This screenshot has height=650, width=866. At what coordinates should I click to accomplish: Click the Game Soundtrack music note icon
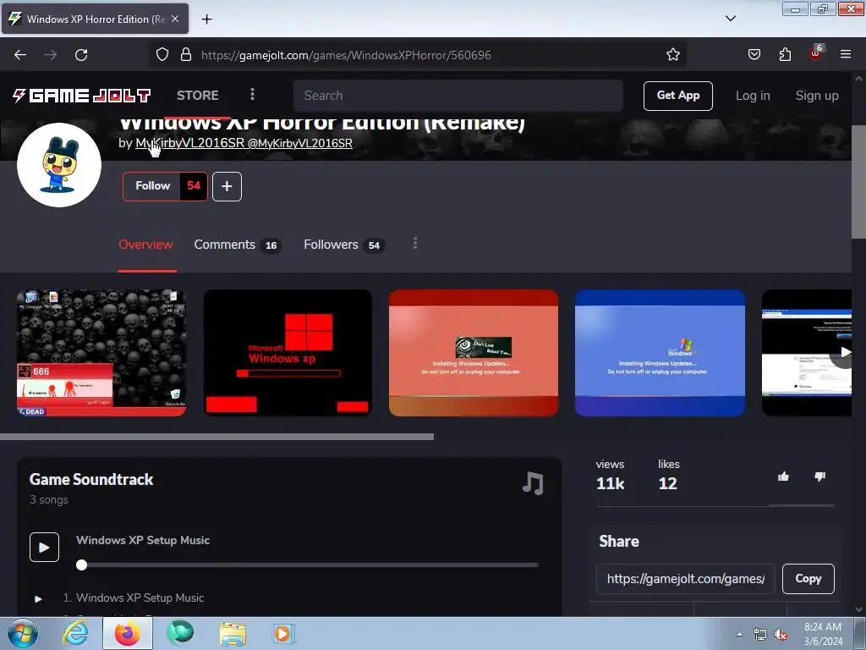point(533,483)
